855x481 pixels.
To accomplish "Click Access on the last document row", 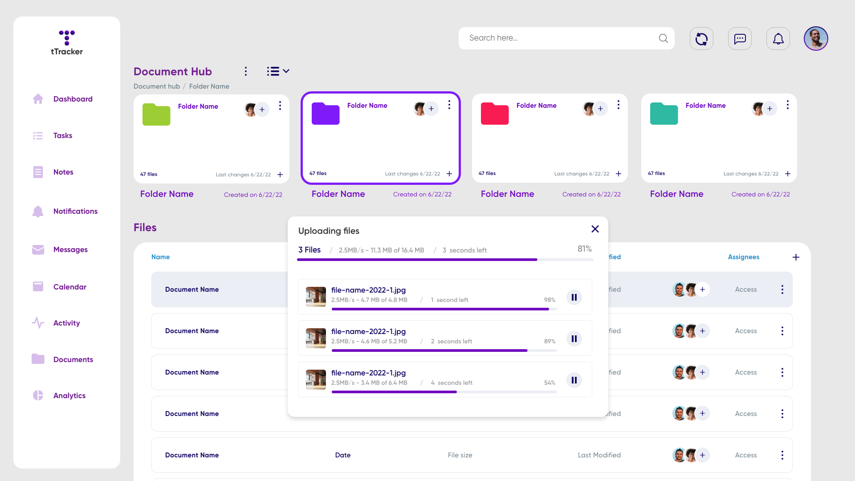I will tap(745, 455).
